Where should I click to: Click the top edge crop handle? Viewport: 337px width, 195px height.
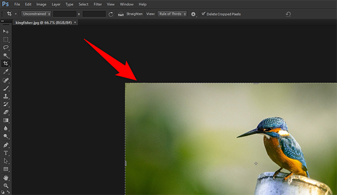[256, 83]
